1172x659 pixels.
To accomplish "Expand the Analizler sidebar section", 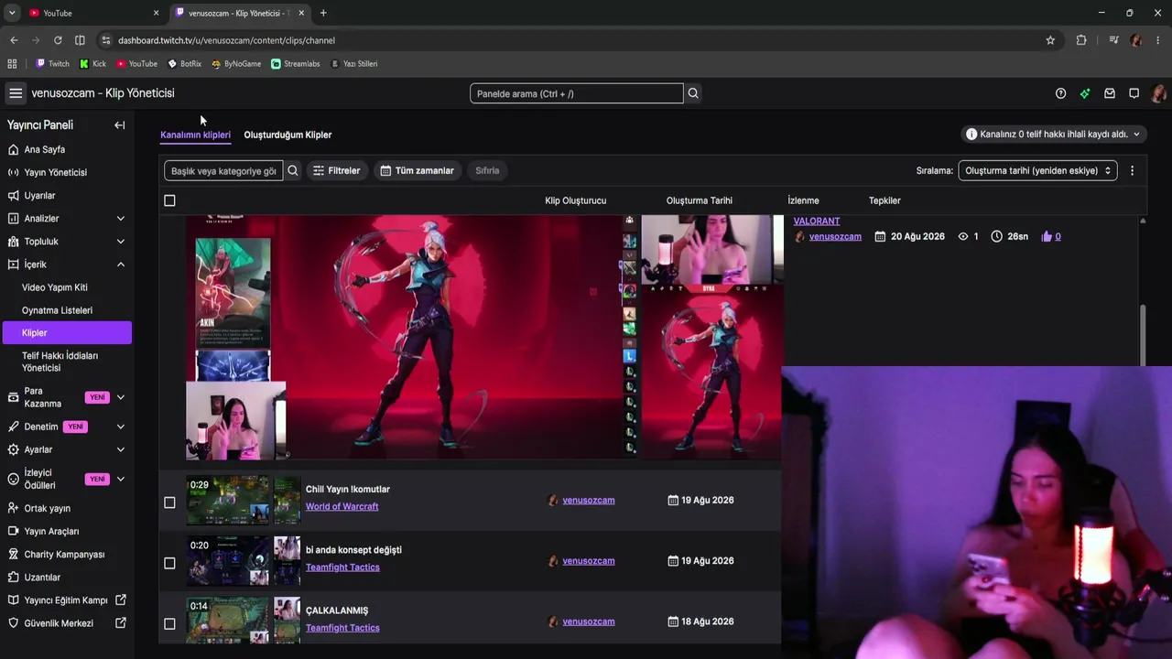I will click(x=120, y=219).
